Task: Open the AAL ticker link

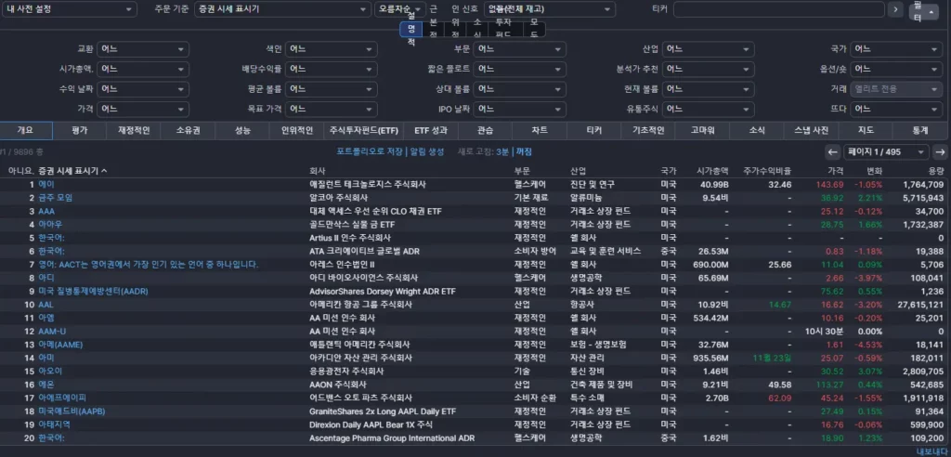Action: click(x=46, y=305)
